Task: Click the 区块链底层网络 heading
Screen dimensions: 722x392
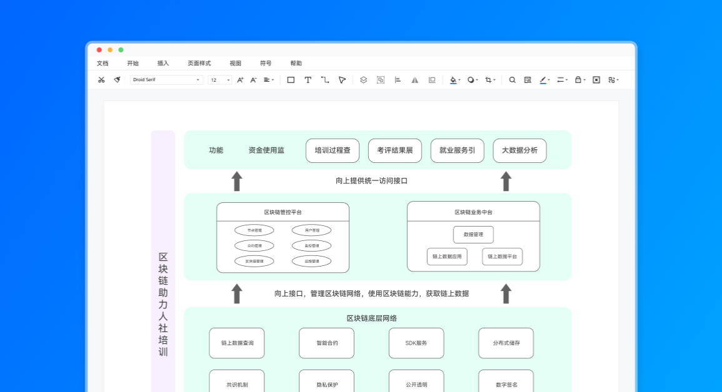Action: (371, 318)
